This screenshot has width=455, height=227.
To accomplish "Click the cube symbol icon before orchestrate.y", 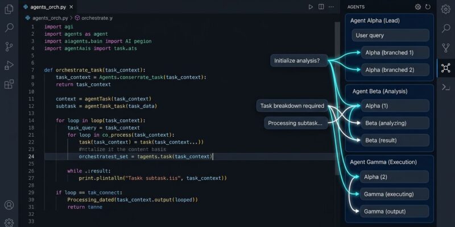I will coord(77,18).
